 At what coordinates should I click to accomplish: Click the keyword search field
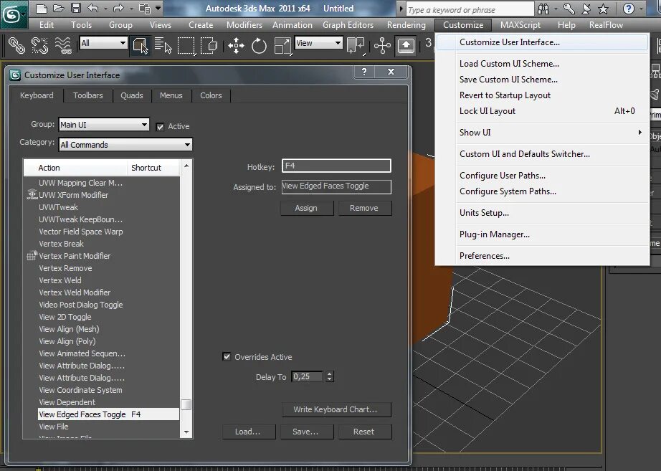[470, 9]
